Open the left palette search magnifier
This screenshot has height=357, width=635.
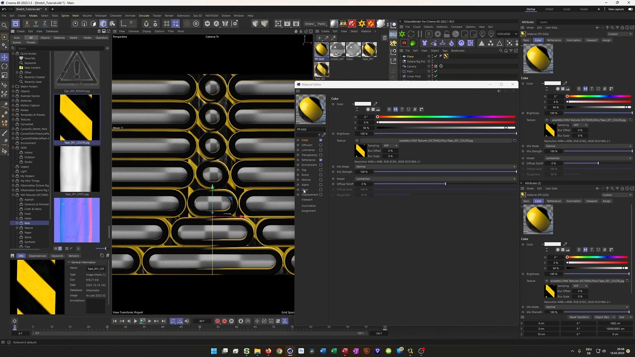(4, 25)
